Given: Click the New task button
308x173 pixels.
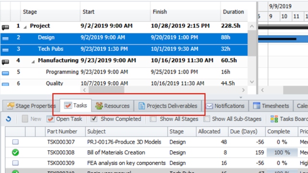Looking at the screenshot, I should (32, 119).
